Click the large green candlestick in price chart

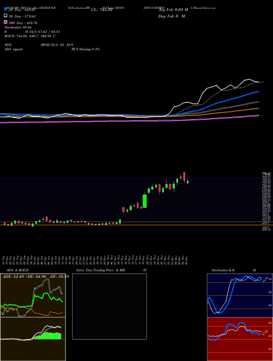tap(145, 201)
